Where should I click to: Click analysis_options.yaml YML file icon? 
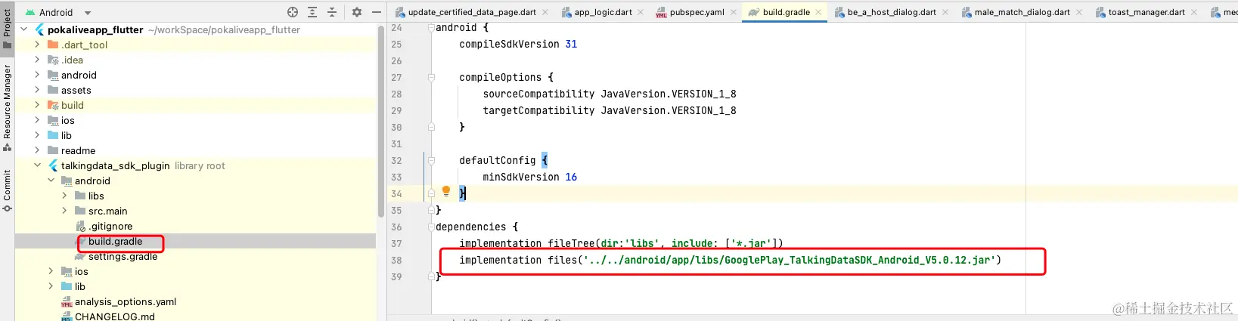[x=67, y=301]
